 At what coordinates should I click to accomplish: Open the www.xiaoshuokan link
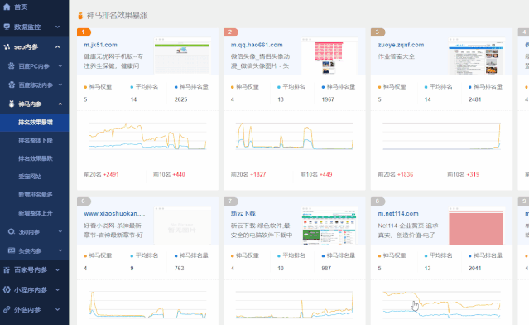(114, 214)
